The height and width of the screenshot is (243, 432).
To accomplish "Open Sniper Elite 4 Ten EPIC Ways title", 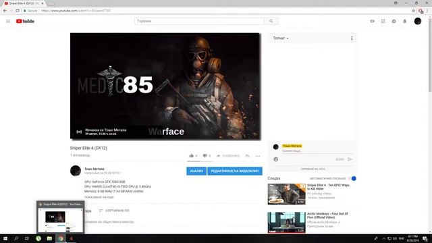I will [x=328, y=187].
